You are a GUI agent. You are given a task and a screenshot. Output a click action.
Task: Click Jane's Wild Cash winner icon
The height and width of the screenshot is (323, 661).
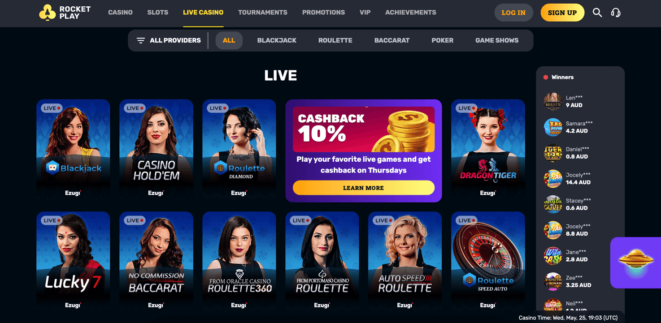coord(552,256)
